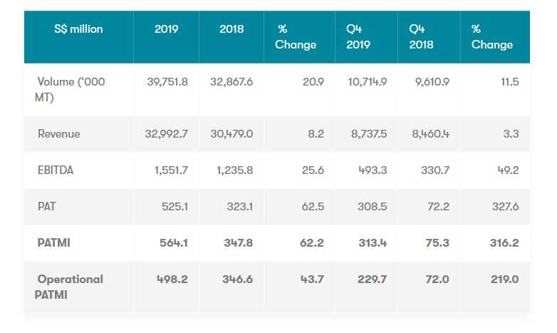Click the 2018 revenue value 30,479.0
Image resolution: width=557 pixels, height=333 pixels.
click(230, 134)
